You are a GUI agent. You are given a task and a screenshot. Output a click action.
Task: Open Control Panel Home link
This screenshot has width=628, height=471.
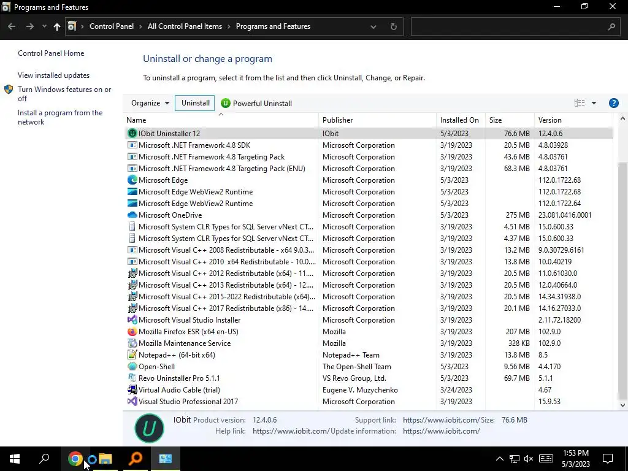[x=51, y=53]
